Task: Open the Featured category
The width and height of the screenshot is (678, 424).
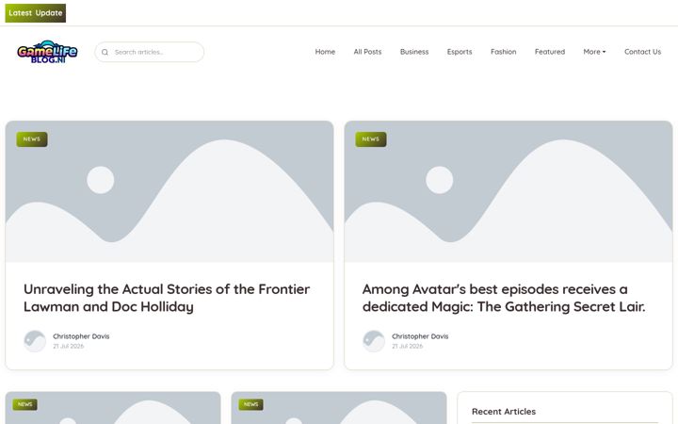Action: tap(550, 52)
